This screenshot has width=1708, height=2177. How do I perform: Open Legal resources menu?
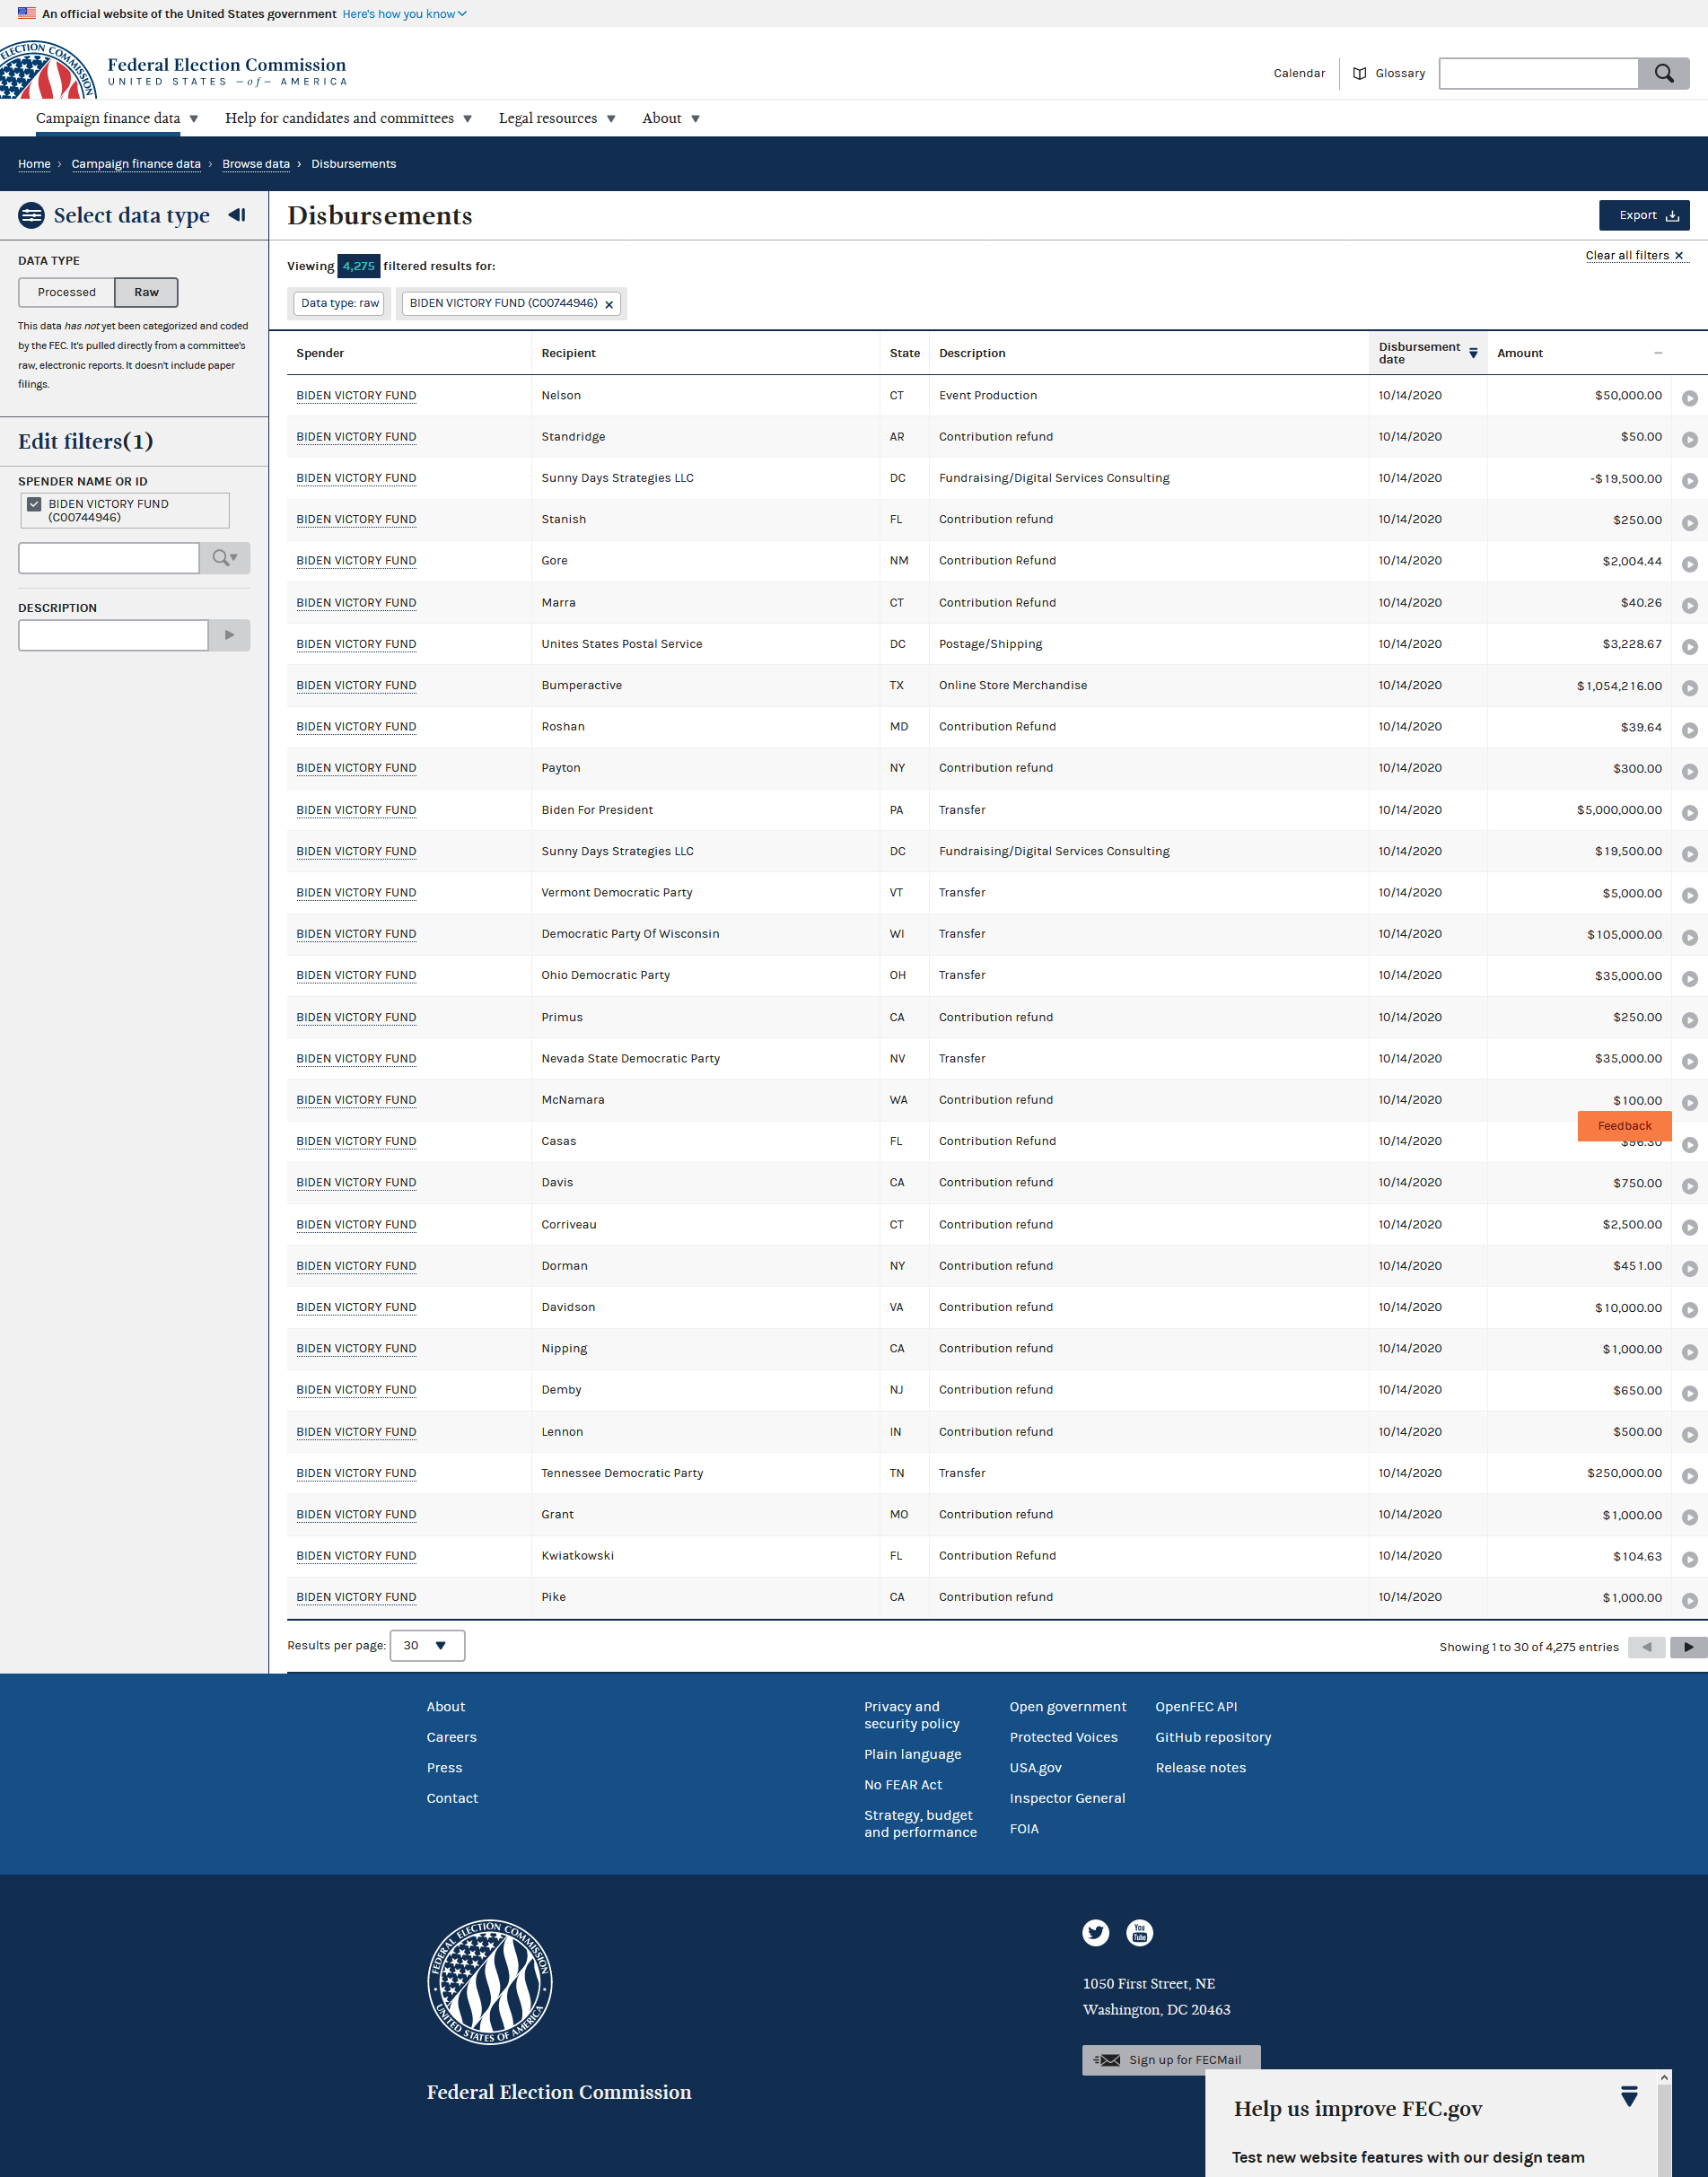point(557,118)
